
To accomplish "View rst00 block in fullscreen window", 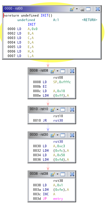I will pos(88,9).
